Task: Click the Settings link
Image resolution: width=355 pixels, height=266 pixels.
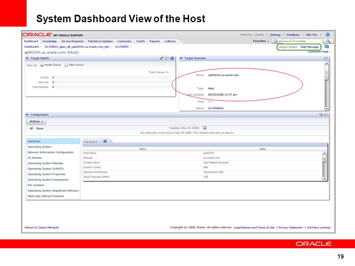Action: 275,35
